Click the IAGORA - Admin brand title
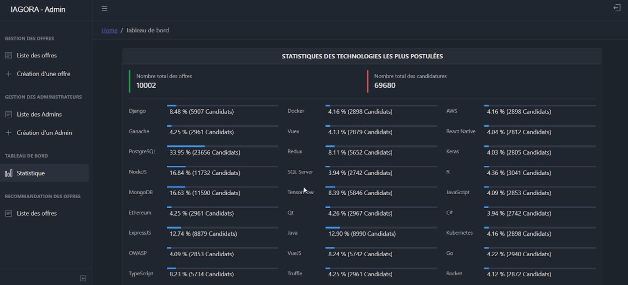628x285 pixels. (38, 9)
